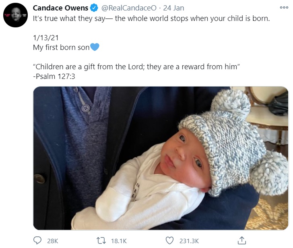Click the 231.3K likes count

(x=188, y=241)
